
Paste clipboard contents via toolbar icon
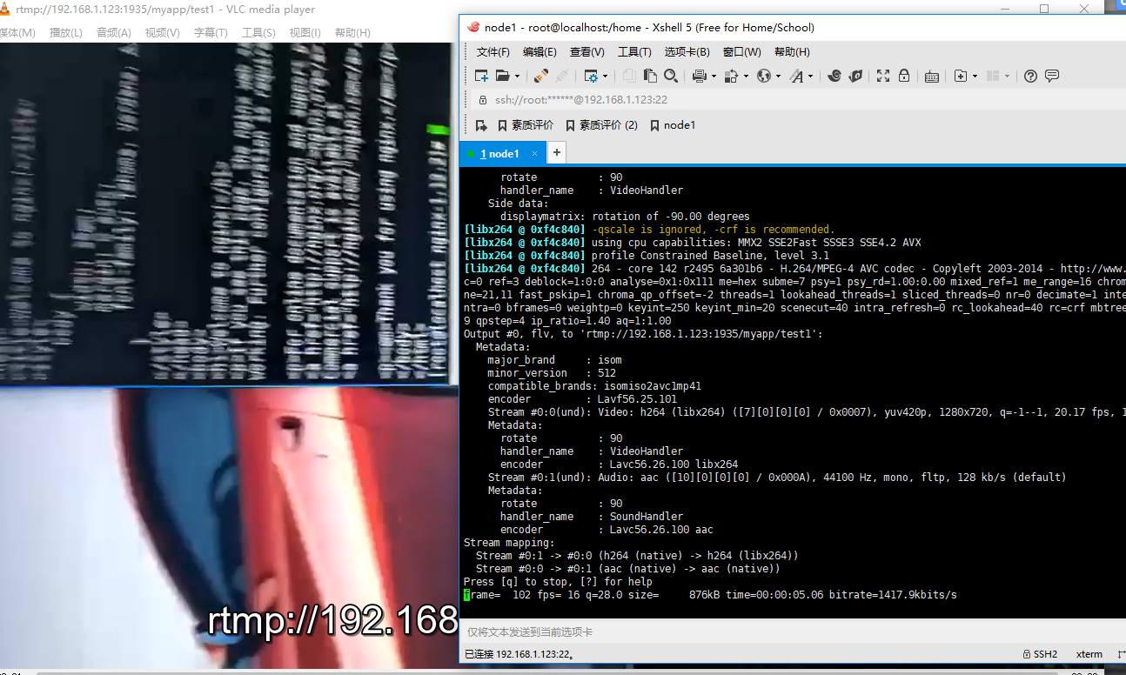pyautogui.click(x=650, y=76)
